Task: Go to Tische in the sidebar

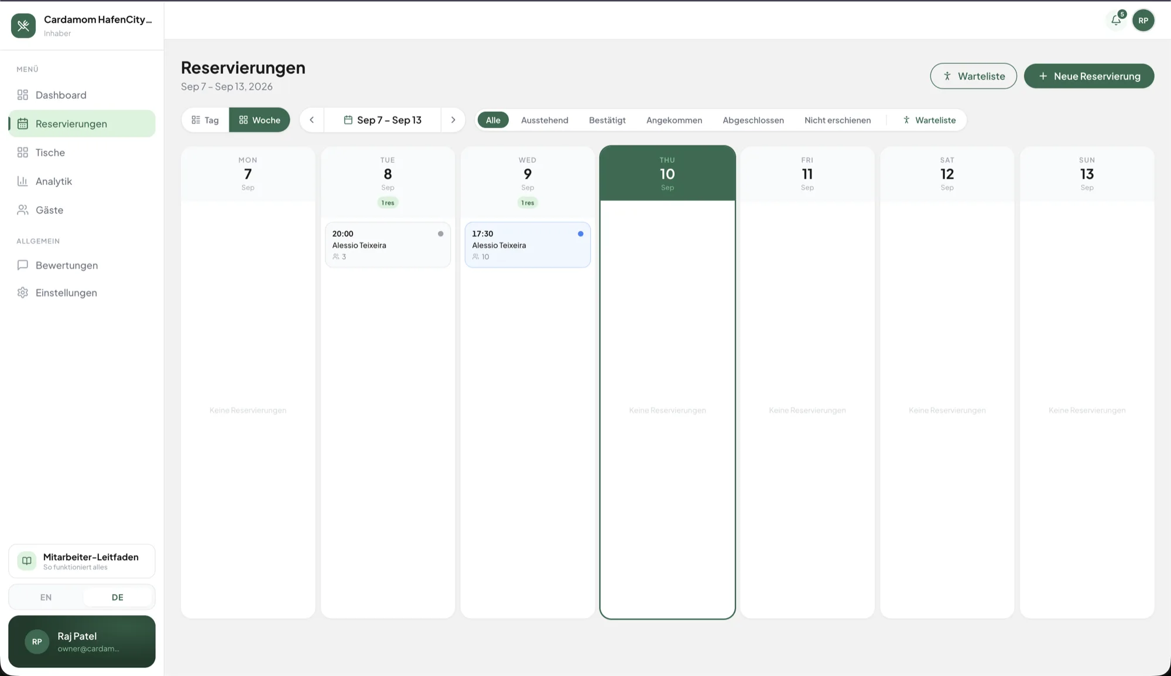Action: point(82,152)
